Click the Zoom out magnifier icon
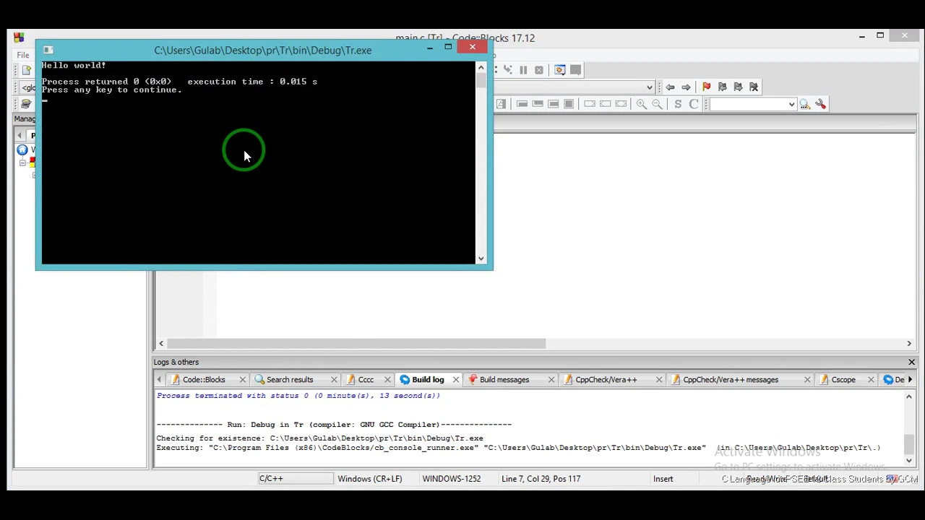 point(657,105)
